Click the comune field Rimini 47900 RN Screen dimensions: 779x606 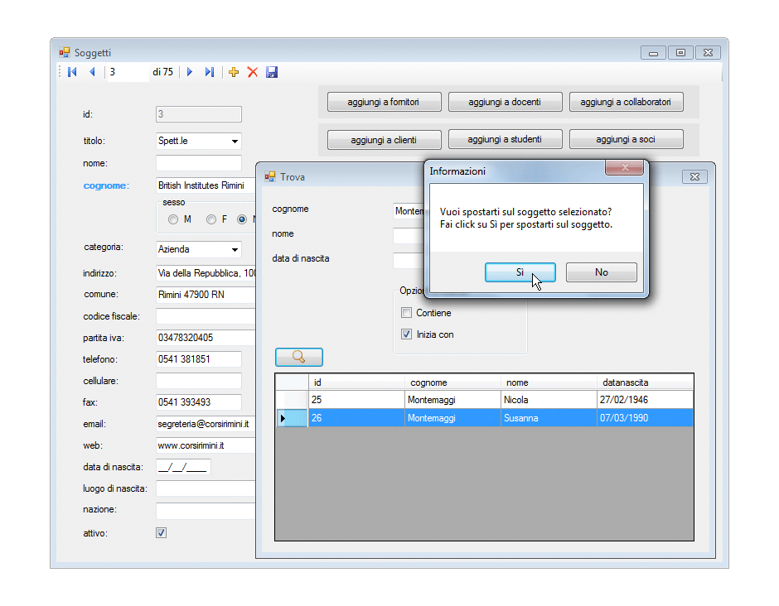pos(206,295)
